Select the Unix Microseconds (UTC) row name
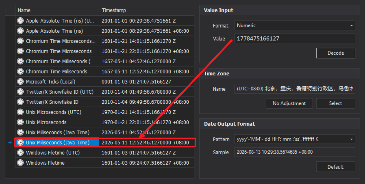This screenshot has width=365, height=184. pos(54,112)
